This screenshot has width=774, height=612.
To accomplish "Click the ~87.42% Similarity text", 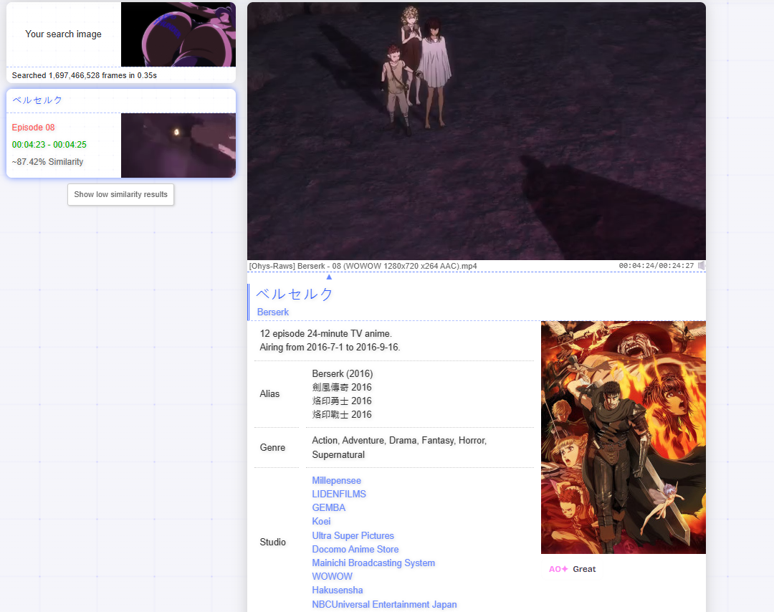I will [47, 162].
